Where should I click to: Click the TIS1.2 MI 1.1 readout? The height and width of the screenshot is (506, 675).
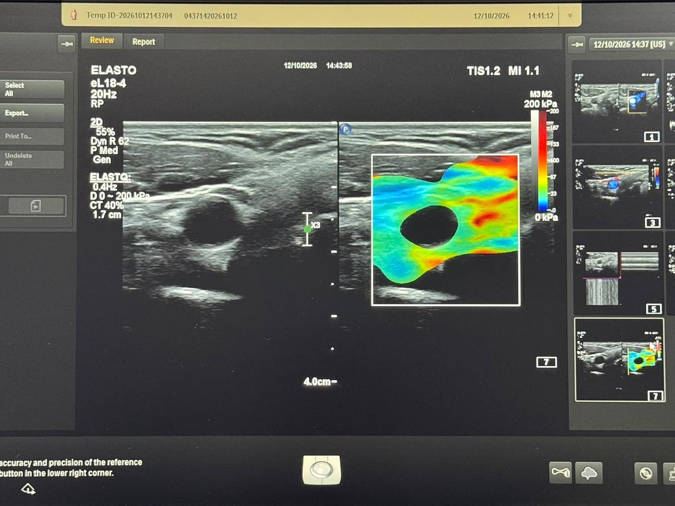pyautogui.click(x=503, y=71)
